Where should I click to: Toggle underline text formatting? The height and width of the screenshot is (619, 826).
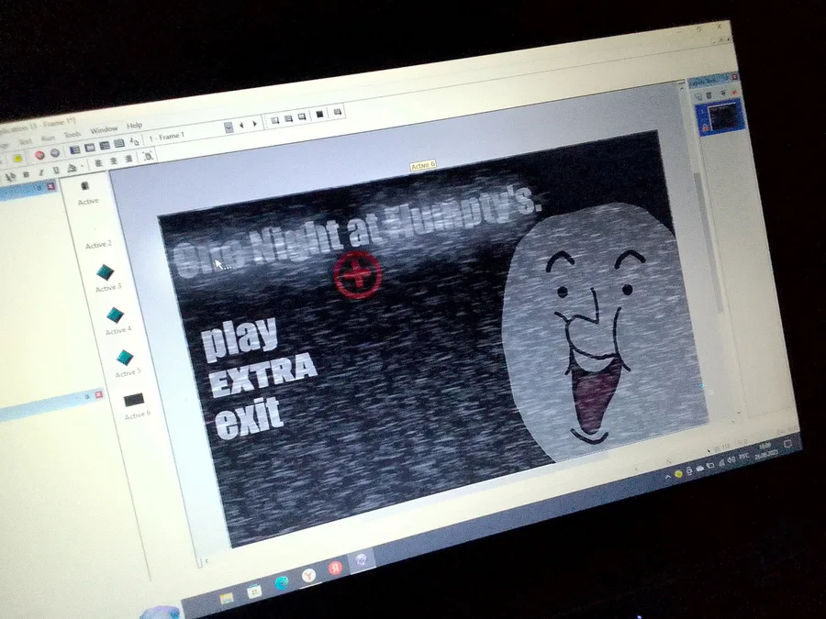(x=55, y=170)
